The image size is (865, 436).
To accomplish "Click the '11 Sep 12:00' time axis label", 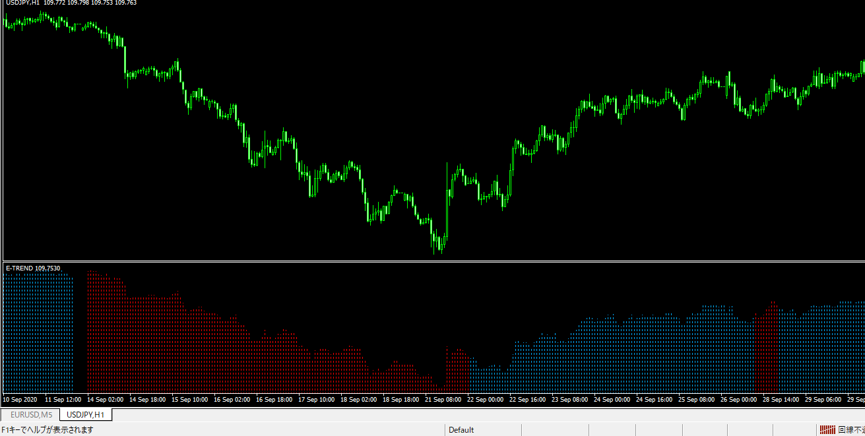I will click(63, 400).
